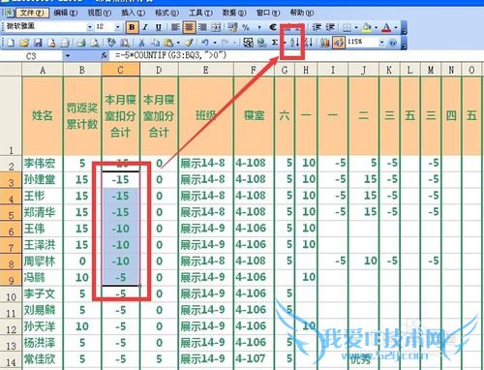The height and width of the screenshot is (370, 484).
Task: Run the Spelling check icon
Action: pyautogui.click(x=111, y=43)
